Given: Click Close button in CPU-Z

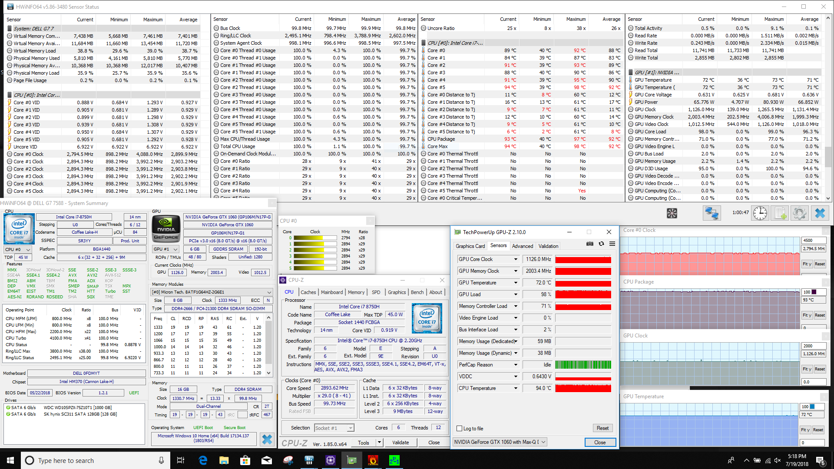Looking at the screenshot, I should pyautogui.click(x=434, y=443).
